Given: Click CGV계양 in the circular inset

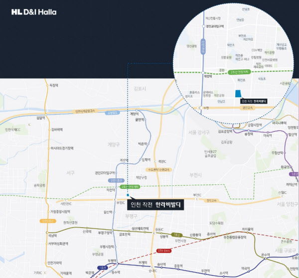Looking at the screenshot, I should pyautogui.click(x=257, y=50).
